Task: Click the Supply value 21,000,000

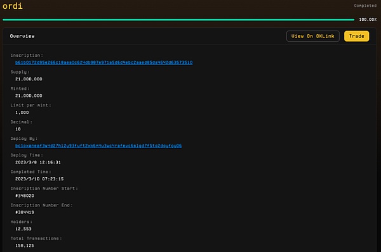Action: (x=29, y=79)
